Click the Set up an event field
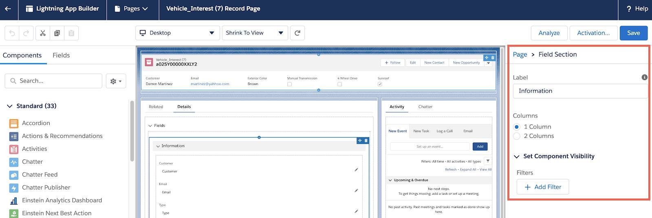The width and height of the screenshot is (652, 218). (x=430, y=146)
